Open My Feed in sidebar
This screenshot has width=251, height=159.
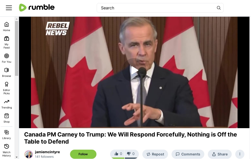pyautogui.click(x=7, y=42)
